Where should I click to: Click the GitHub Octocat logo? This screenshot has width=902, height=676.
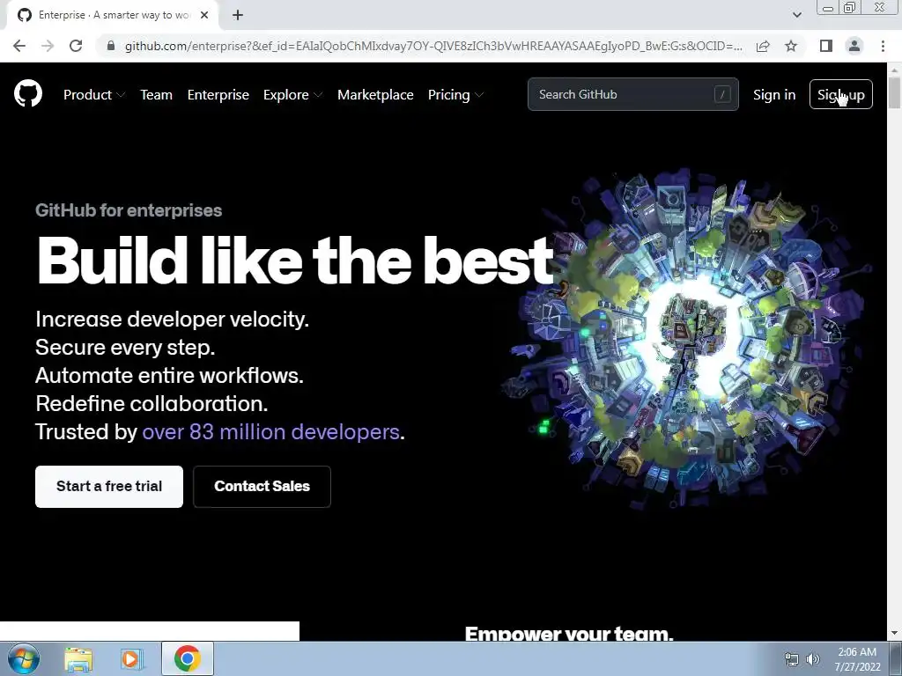coord(27,93)
